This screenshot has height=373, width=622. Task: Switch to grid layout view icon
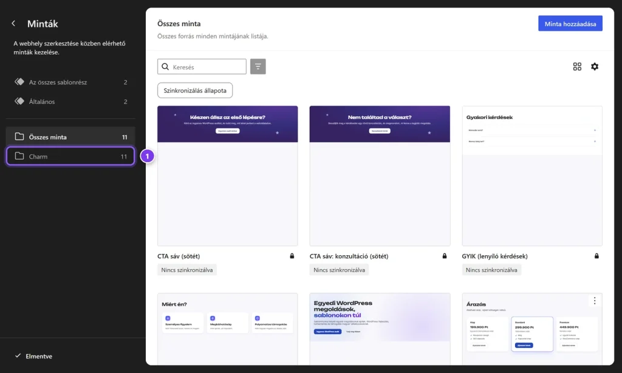coord(577,67)
